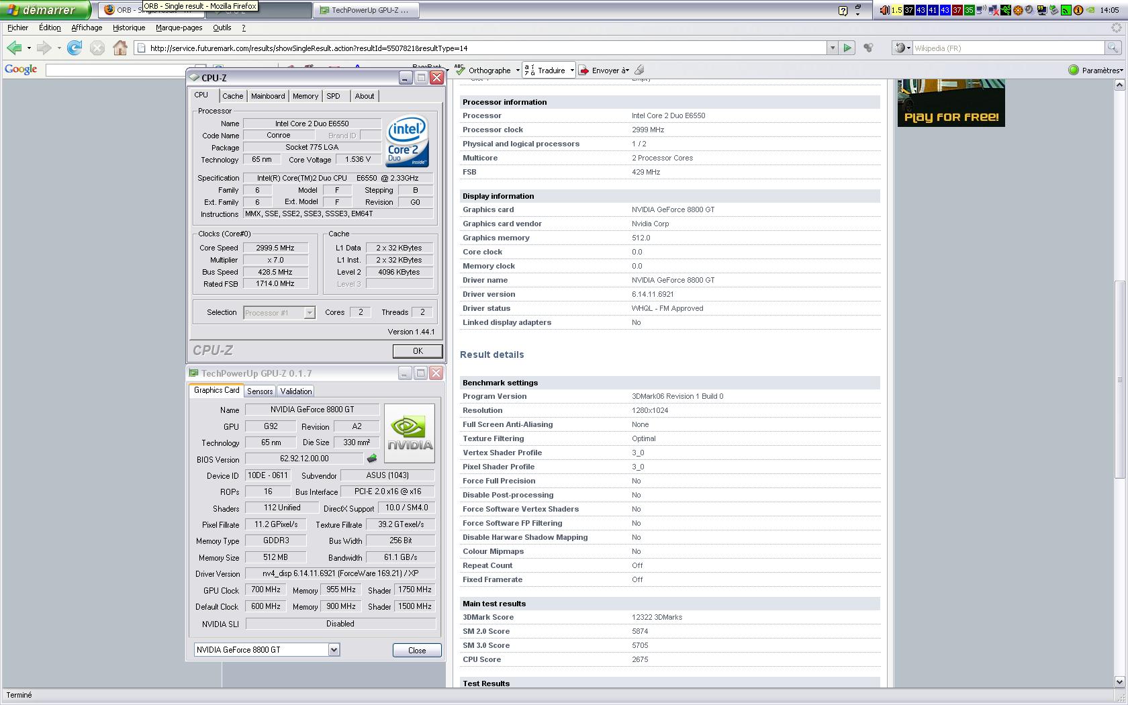Click the speaker volume icon in the system tray
1128x705 pixels.
(x=884, y=10)
